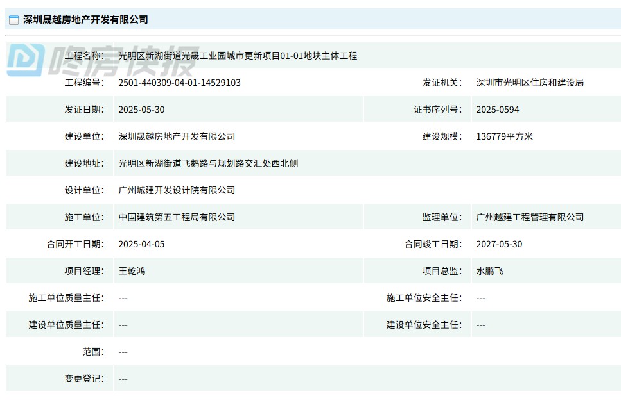This screenshot has width=621, height=403.
Task: Click the 建设地址 label
Action: click(x=84, y=163)
